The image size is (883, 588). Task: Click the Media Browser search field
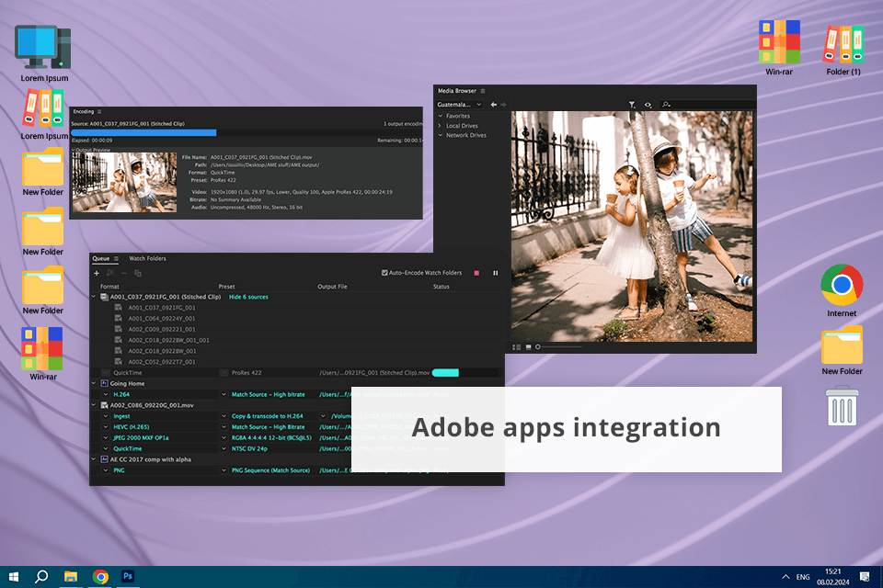(707, 105)
